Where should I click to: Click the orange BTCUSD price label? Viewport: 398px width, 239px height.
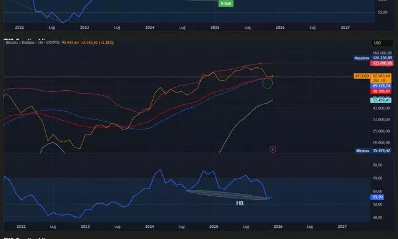click(361, 76)
